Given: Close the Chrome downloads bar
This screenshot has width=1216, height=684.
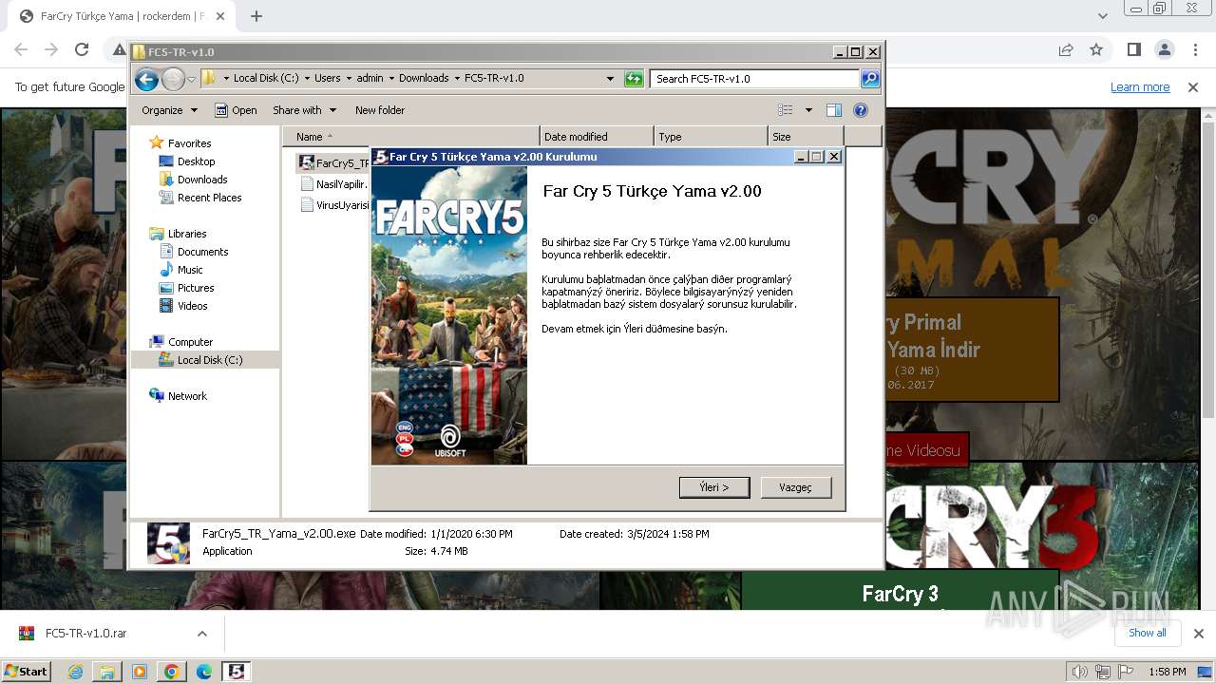Looking at the screenshot, I should (1199, 634).
